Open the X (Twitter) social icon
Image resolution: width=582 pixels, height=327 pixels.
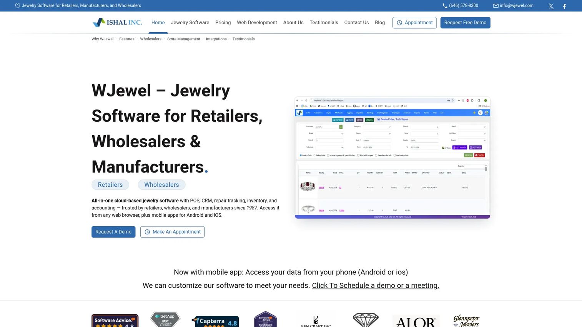pos(551,6)
